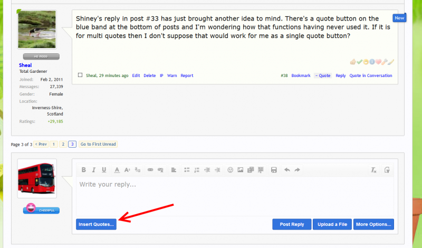This screenshot has width=422, height=248.
Task: Open the text alignment dropdown
Action: point(174,170)
